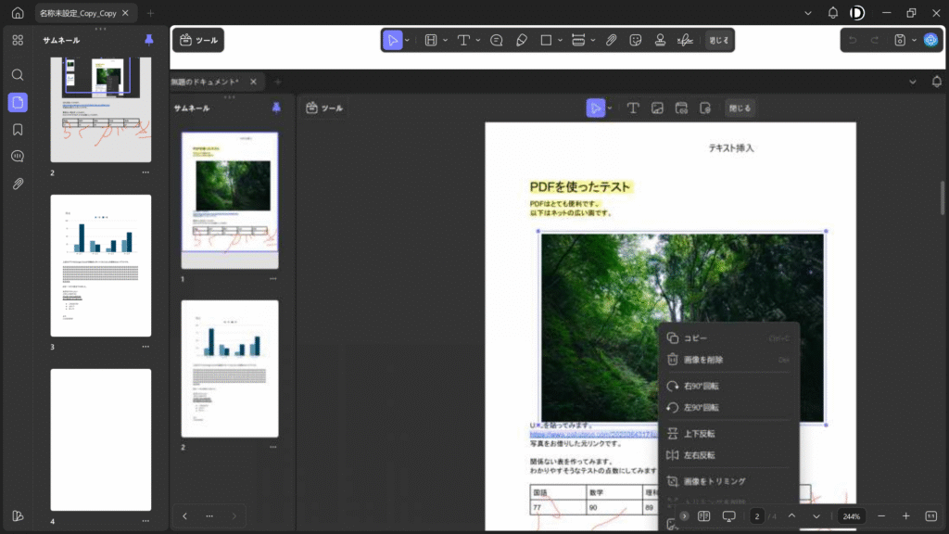Open the search panel from left sidebar
The width and height of the screenshot is (949, 534).
pyautogui.click(x=18, y=75)
